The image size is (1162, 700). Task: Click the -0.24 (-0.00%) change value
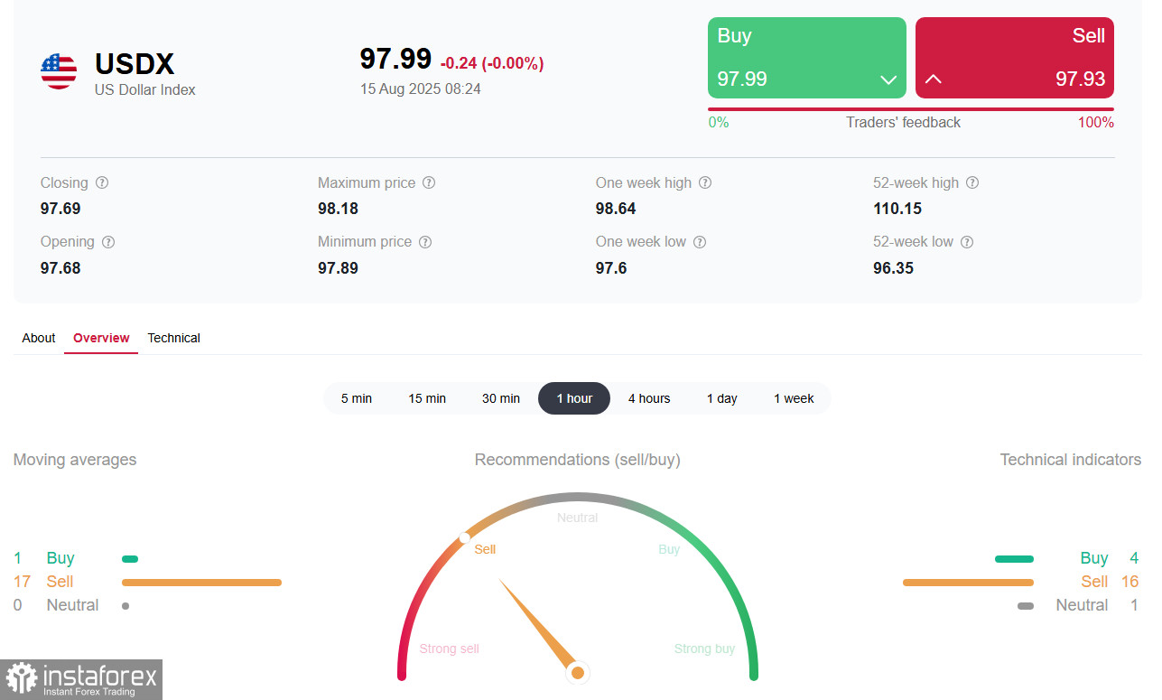click(492, 63)
